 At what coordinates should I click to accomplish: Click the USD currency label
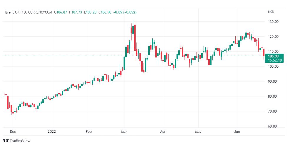(271, 12)
